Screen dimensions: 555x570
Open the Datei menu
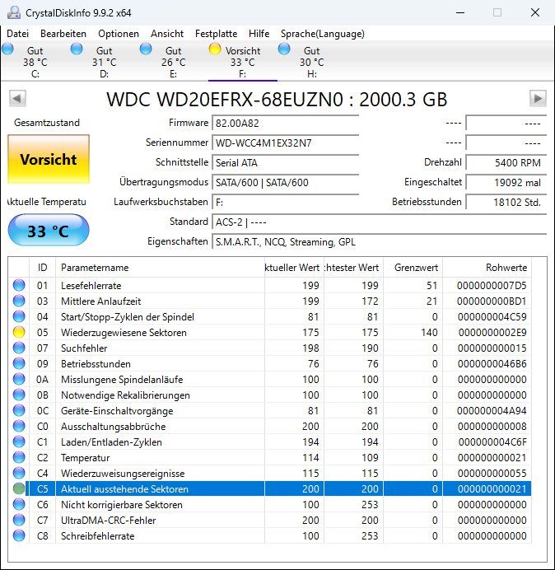[x=18, y=34]
